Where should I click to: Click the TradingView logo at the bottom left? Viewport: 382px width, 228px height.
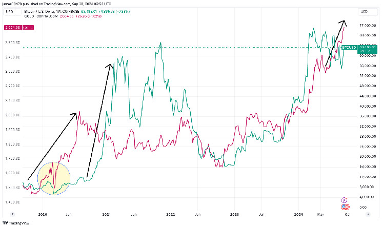tap(16, 223)
